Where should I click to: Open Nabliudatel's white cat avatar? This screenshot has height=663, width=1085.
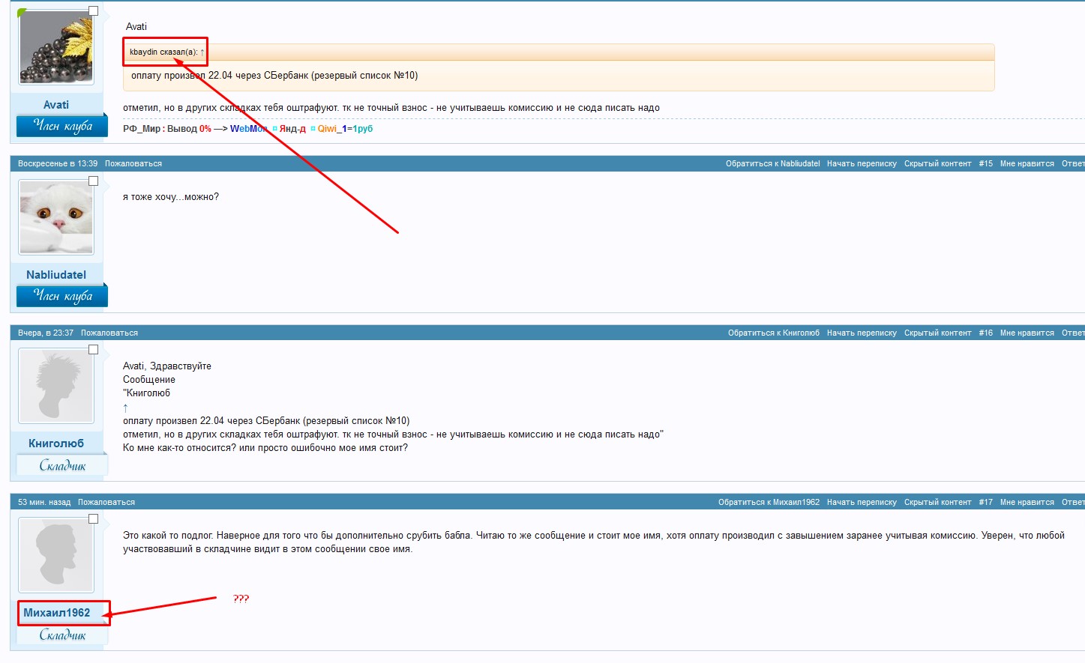click(x=56, y=217)
